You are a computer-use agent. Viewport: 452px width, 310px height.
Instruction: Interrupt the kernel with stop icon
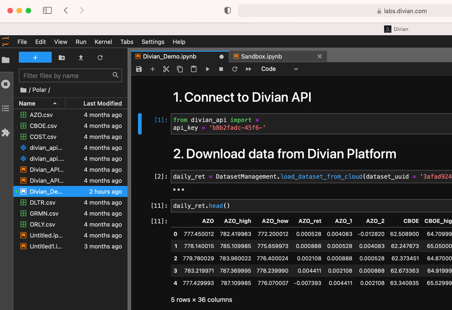pyautogui.click(x=221, y=69)
